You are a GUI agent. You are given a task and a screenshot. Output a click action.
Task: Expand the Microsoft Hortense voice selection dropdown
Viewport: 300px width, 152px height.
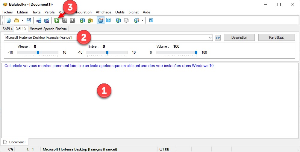coord(210,38)
